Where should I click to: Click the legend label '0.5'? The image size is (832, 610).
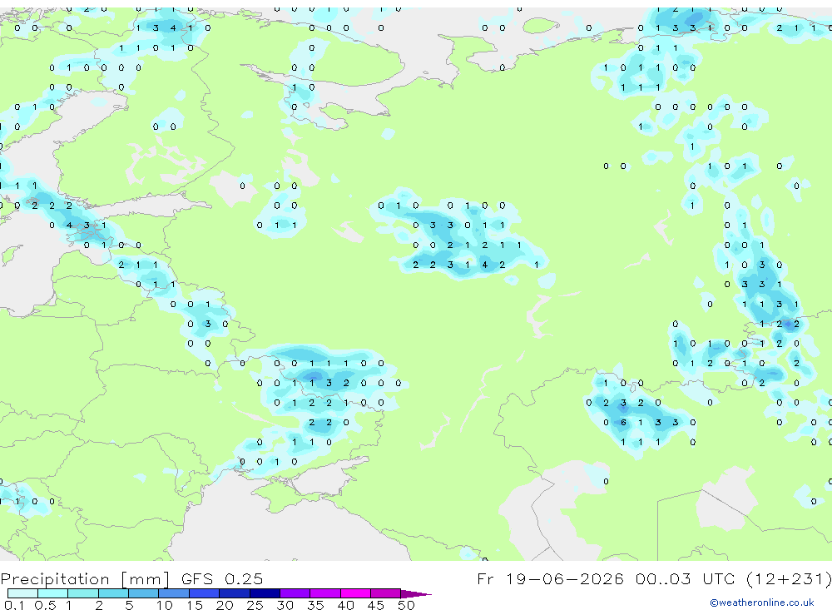click(x=45, y=605)
